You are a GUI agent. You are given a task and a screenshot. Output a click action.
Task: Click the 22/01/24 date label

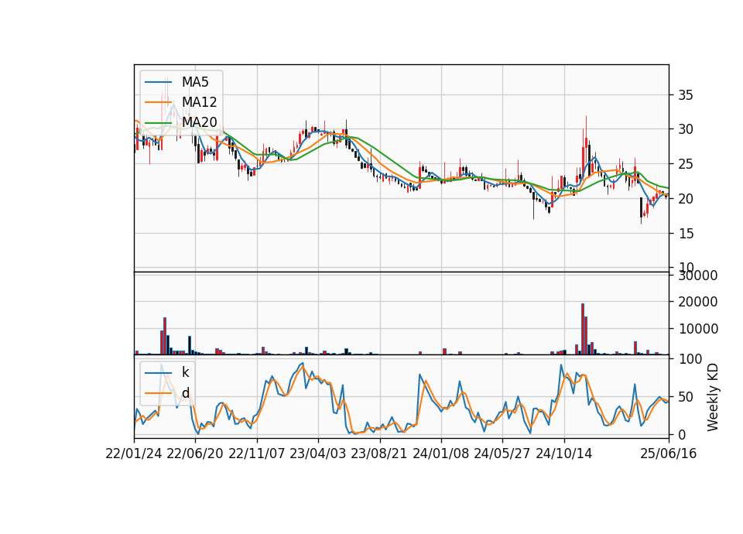(134, 454)
